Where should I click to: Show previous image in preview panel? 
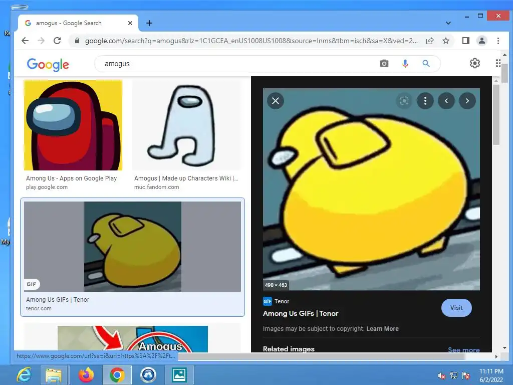pos(446,101)
